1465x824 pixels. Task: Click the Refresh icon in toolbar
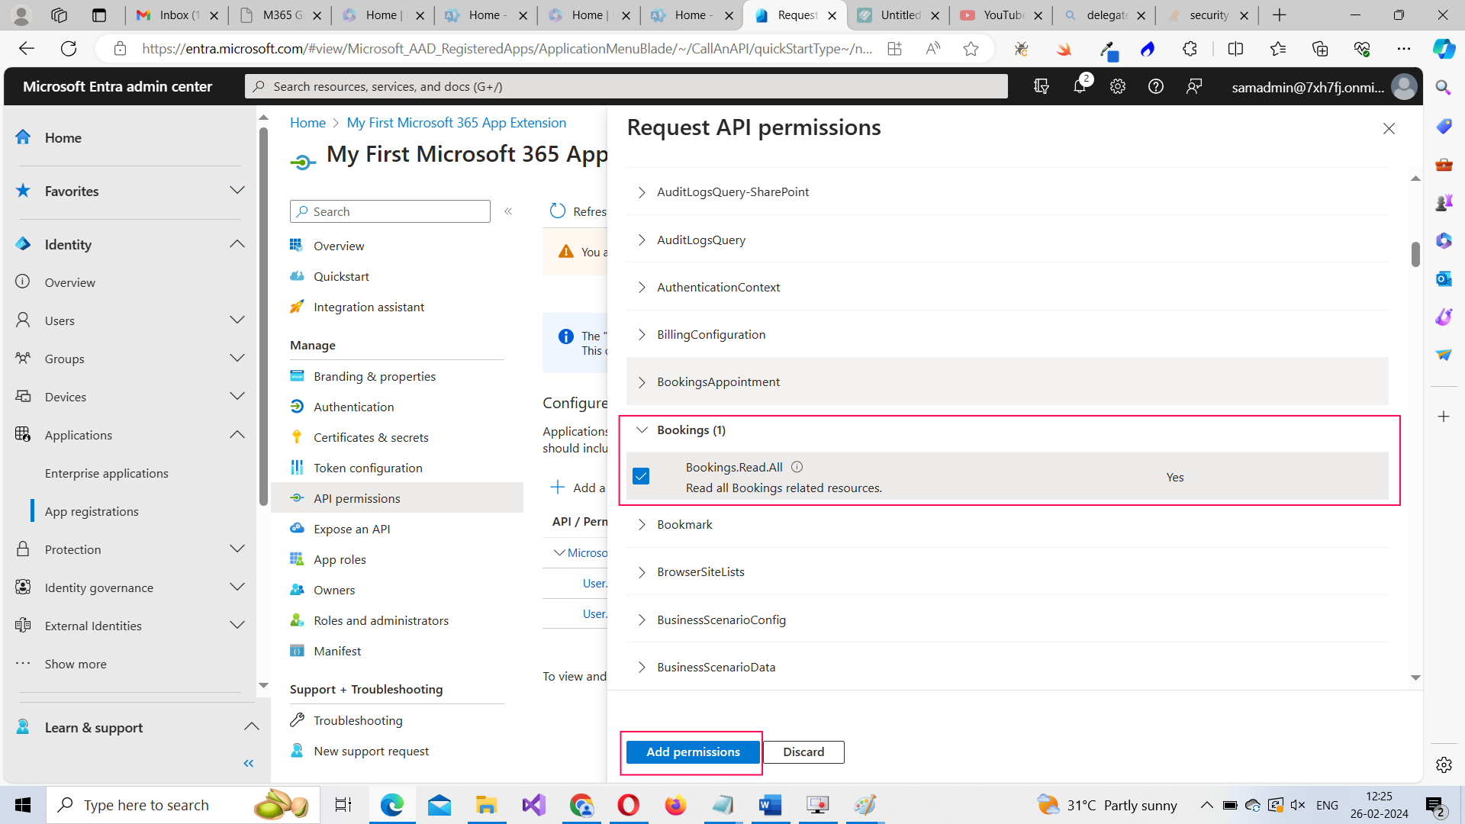pos(558,211)
